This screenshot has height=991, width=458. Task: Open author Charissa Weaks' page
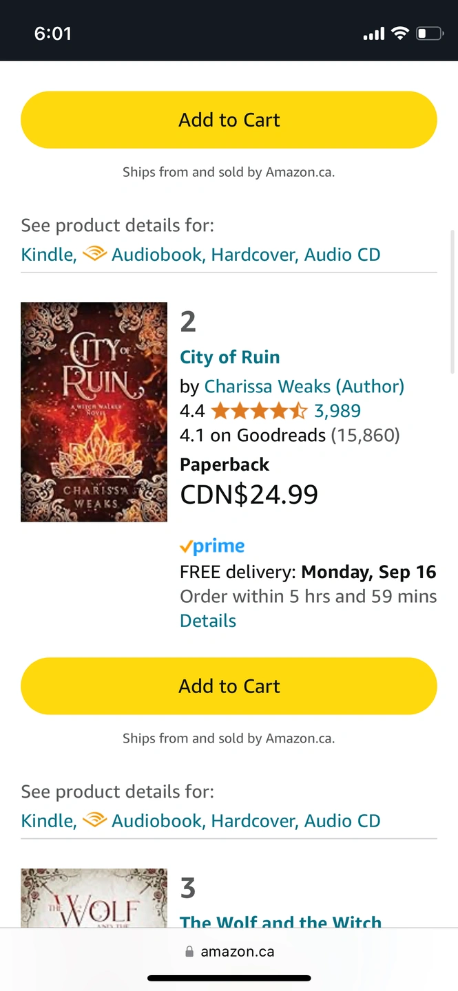point(304,387)
